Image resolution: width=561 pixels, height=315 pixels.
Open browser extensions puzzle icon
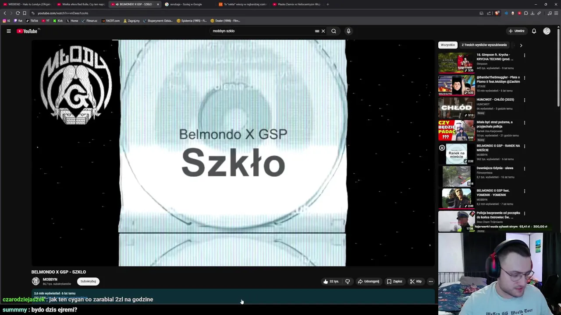526,13
